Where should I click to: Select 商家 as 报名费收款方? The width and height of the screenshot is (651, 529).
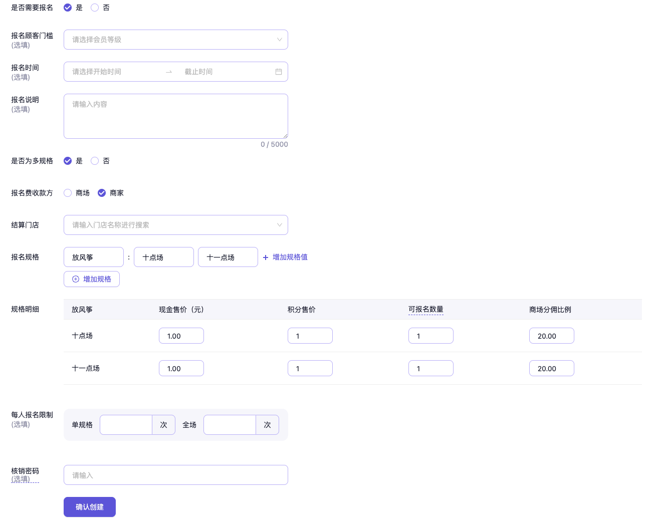coord(102,193)
